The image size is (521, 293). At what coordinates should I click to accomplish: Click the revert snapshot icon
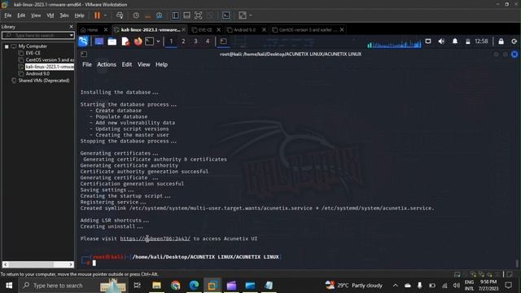click(148, 15)
